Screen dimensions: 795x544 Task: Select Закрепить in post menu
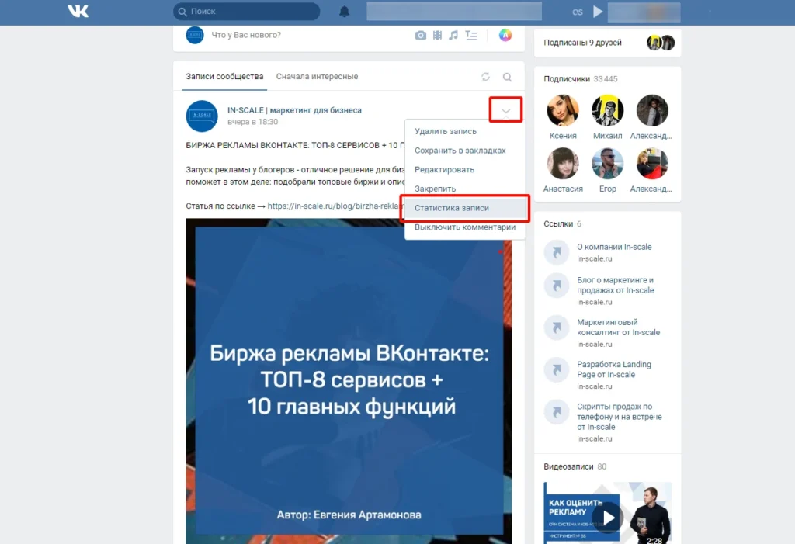tap(465, 189)
